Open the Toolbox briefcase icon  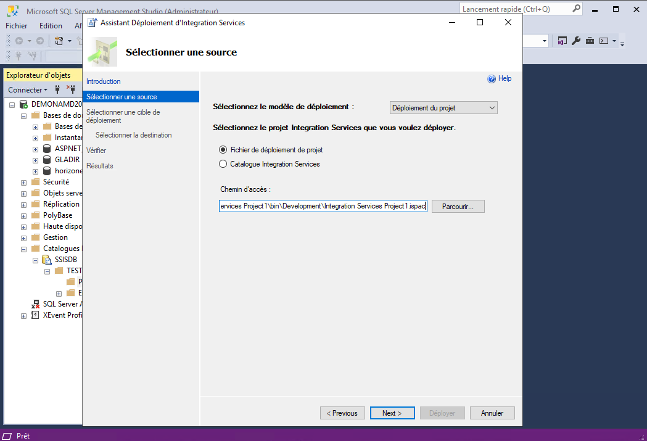click(590, 41)
